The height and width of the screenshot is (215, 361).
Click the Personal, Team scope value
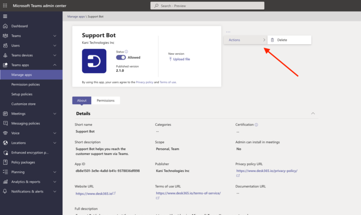(167, 149)
